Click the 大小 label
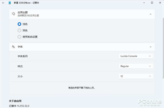Viewport: 164px width, 108px height. click(20, 76)
